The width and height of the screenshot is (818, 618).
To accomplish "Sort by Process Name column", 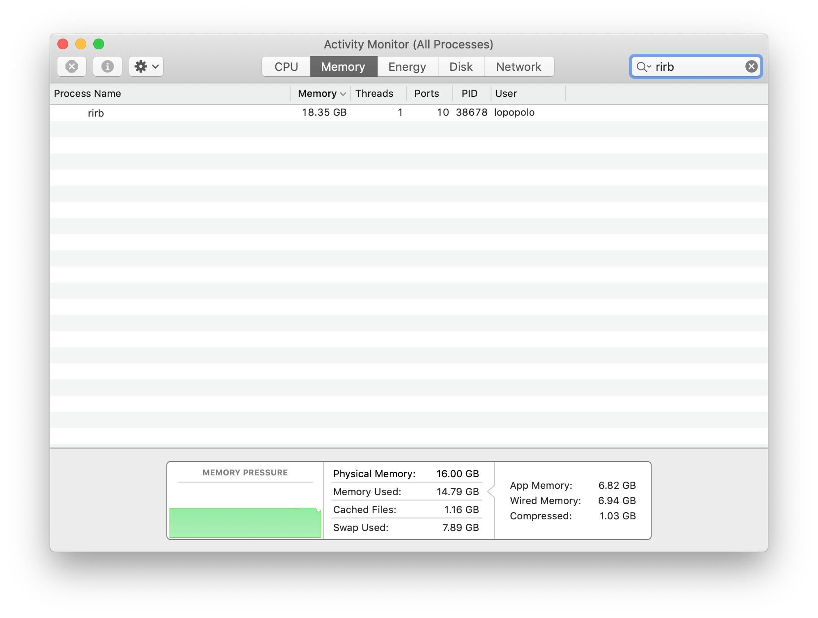I will pyautogui.click(x=87, y=94).
